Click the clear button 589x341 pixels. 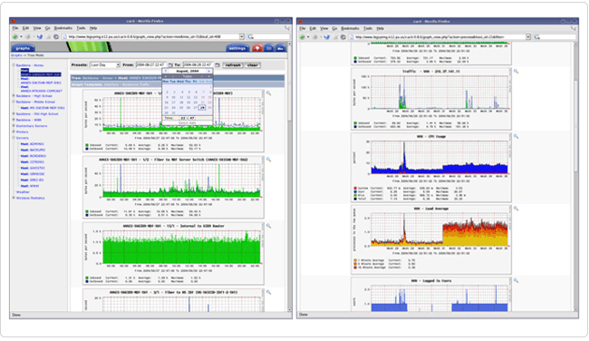(253, 65)
